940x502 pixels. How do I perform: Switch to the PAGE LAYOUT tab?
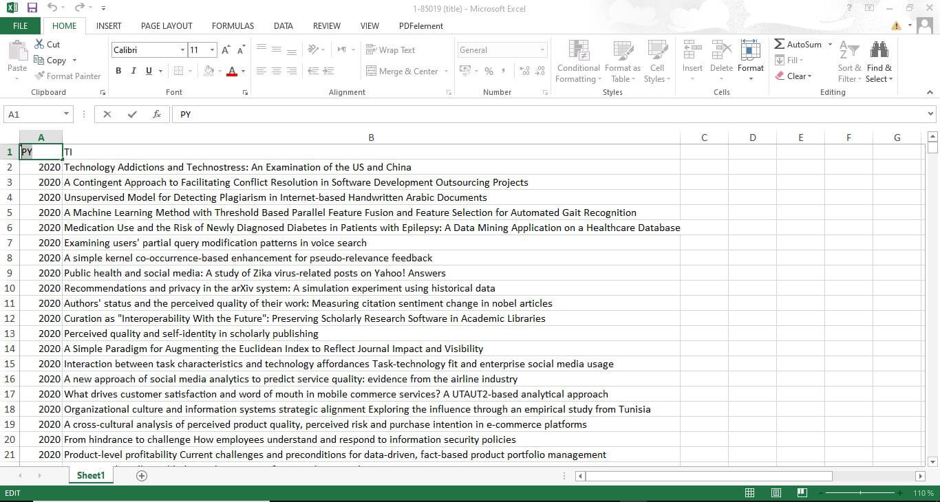[x=167, y=26]
